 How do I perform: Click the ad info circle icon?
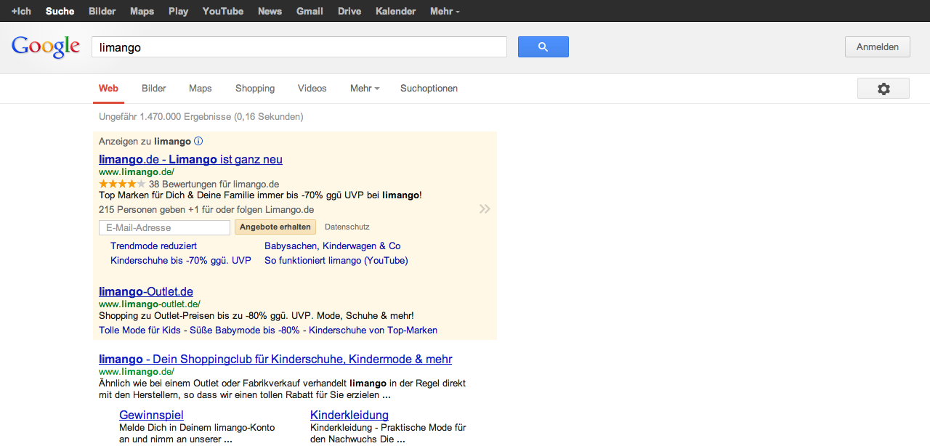point(198,142)
